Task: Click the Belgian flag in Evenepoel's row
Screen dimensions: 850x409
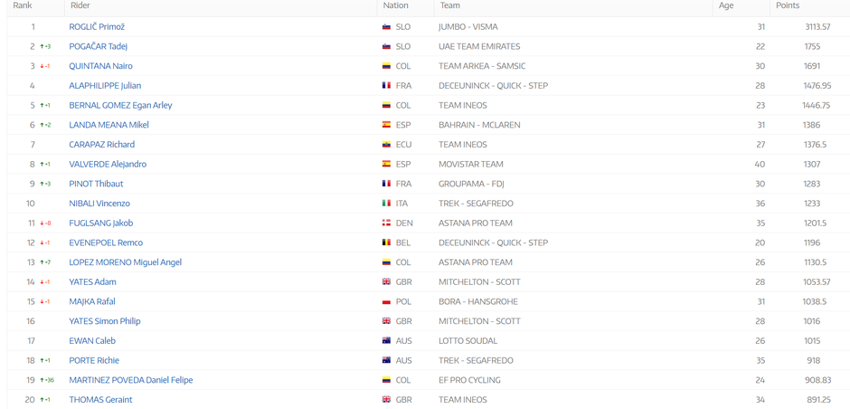Action: (x=386, y=243)
